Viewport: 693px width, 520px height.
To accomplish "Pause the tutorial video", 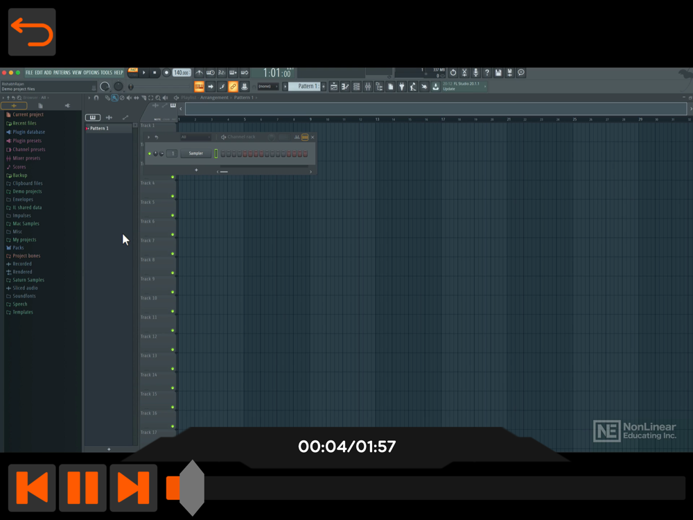I will 82,487.
